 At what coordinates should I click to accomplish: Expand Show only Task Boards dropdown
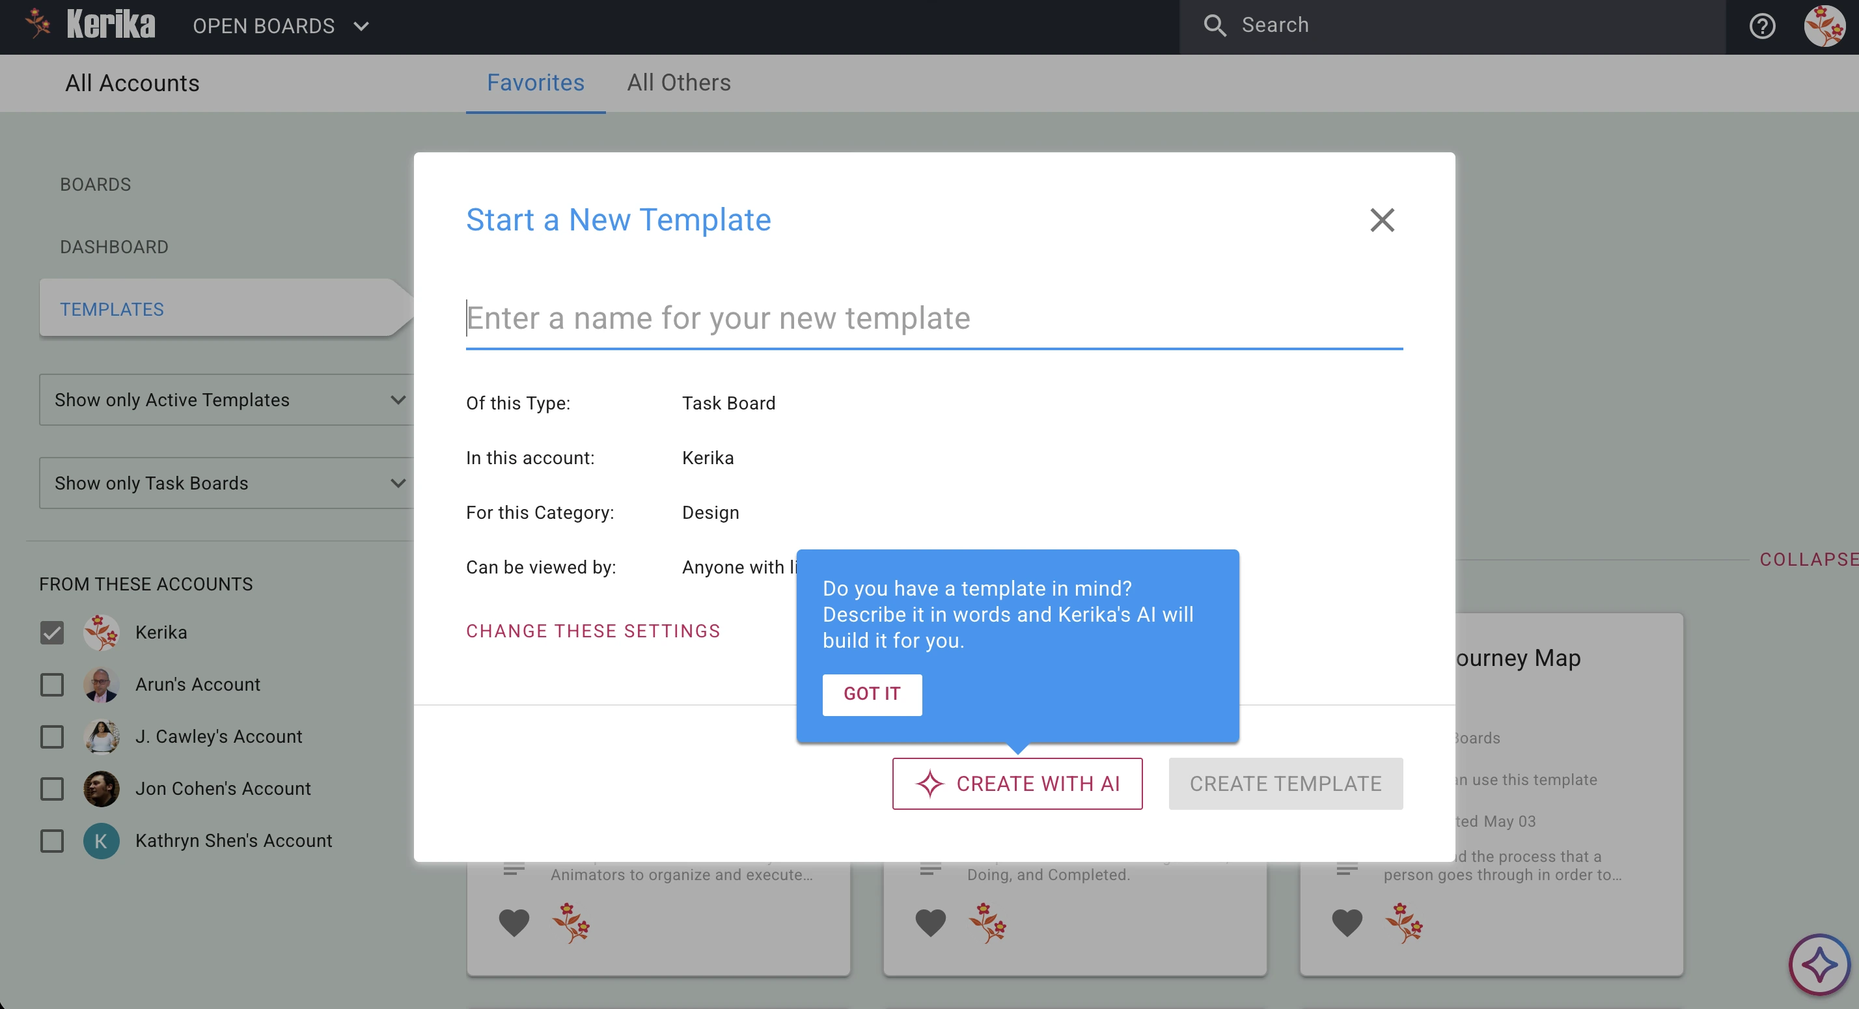coord(227,483)
